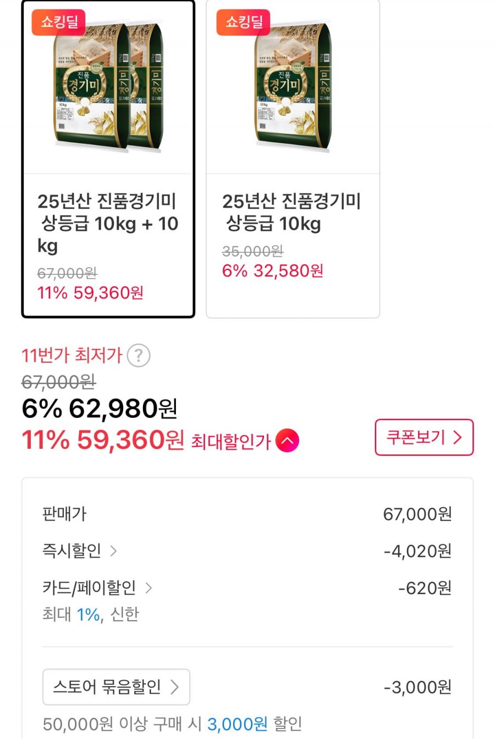Open the 진품경기미 상등급 10kg single-bag title
The width and height of the screenshot is (495, 739).
click(291, 213)
